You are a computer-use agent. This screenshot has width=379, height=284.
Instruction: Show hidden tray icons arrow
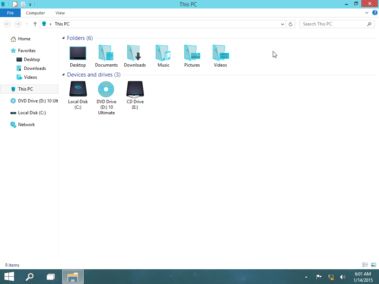(306, 277)
